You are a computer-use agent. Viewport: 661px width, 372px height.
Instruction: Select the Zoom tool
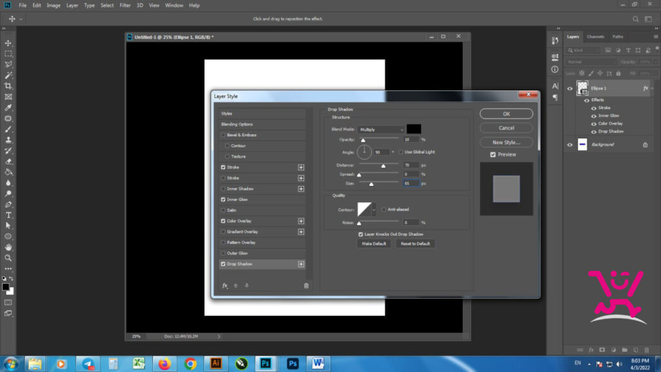pos(8,258)
